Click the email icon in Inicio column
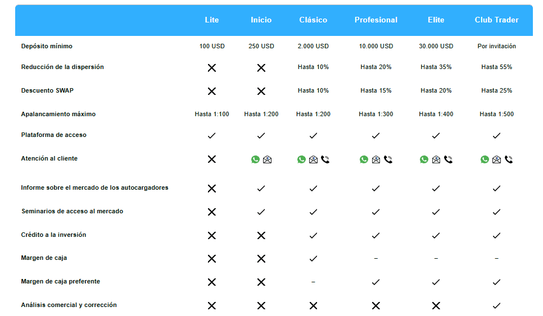Image resolution: width=543 pixels, height=316 pixels. [267, 159]
